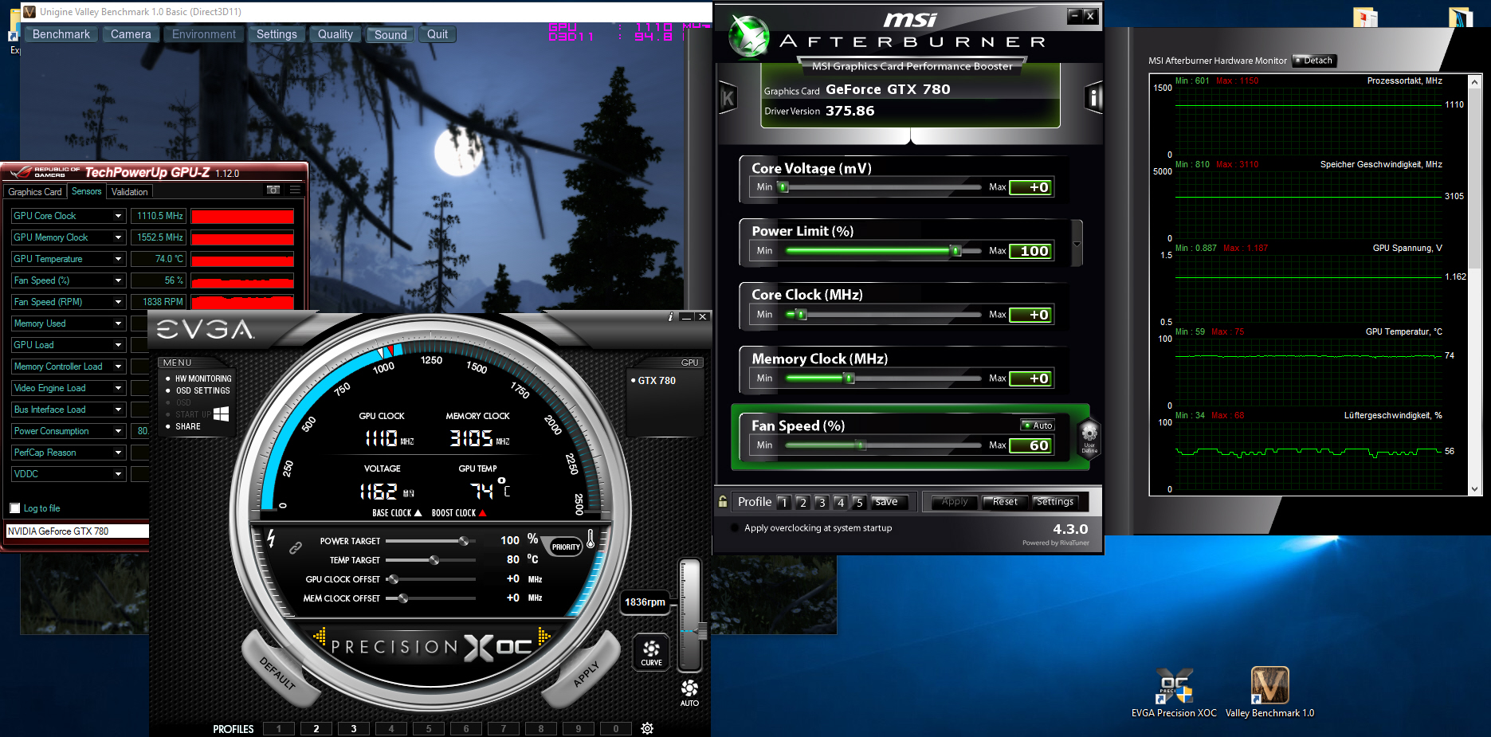Open Afterburner Settings button

tap(1055, 502)
